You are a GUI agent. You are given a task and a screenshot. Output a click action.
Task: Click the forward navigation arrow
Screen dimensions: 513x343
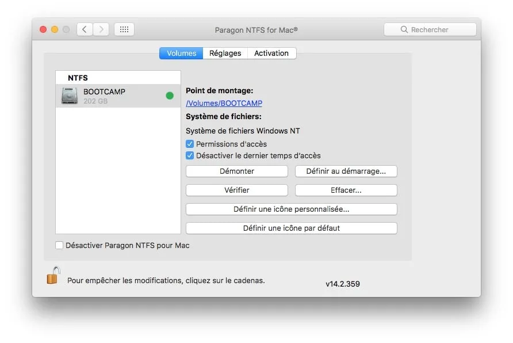[x=99, y=29]
